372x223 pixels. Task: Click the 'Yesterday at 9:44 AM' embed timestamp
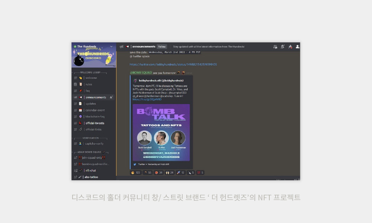pos(158,164)
